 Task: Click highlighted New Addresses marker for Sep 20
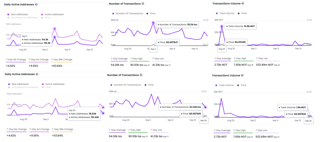pyautogui.click(x=103, y=113)
